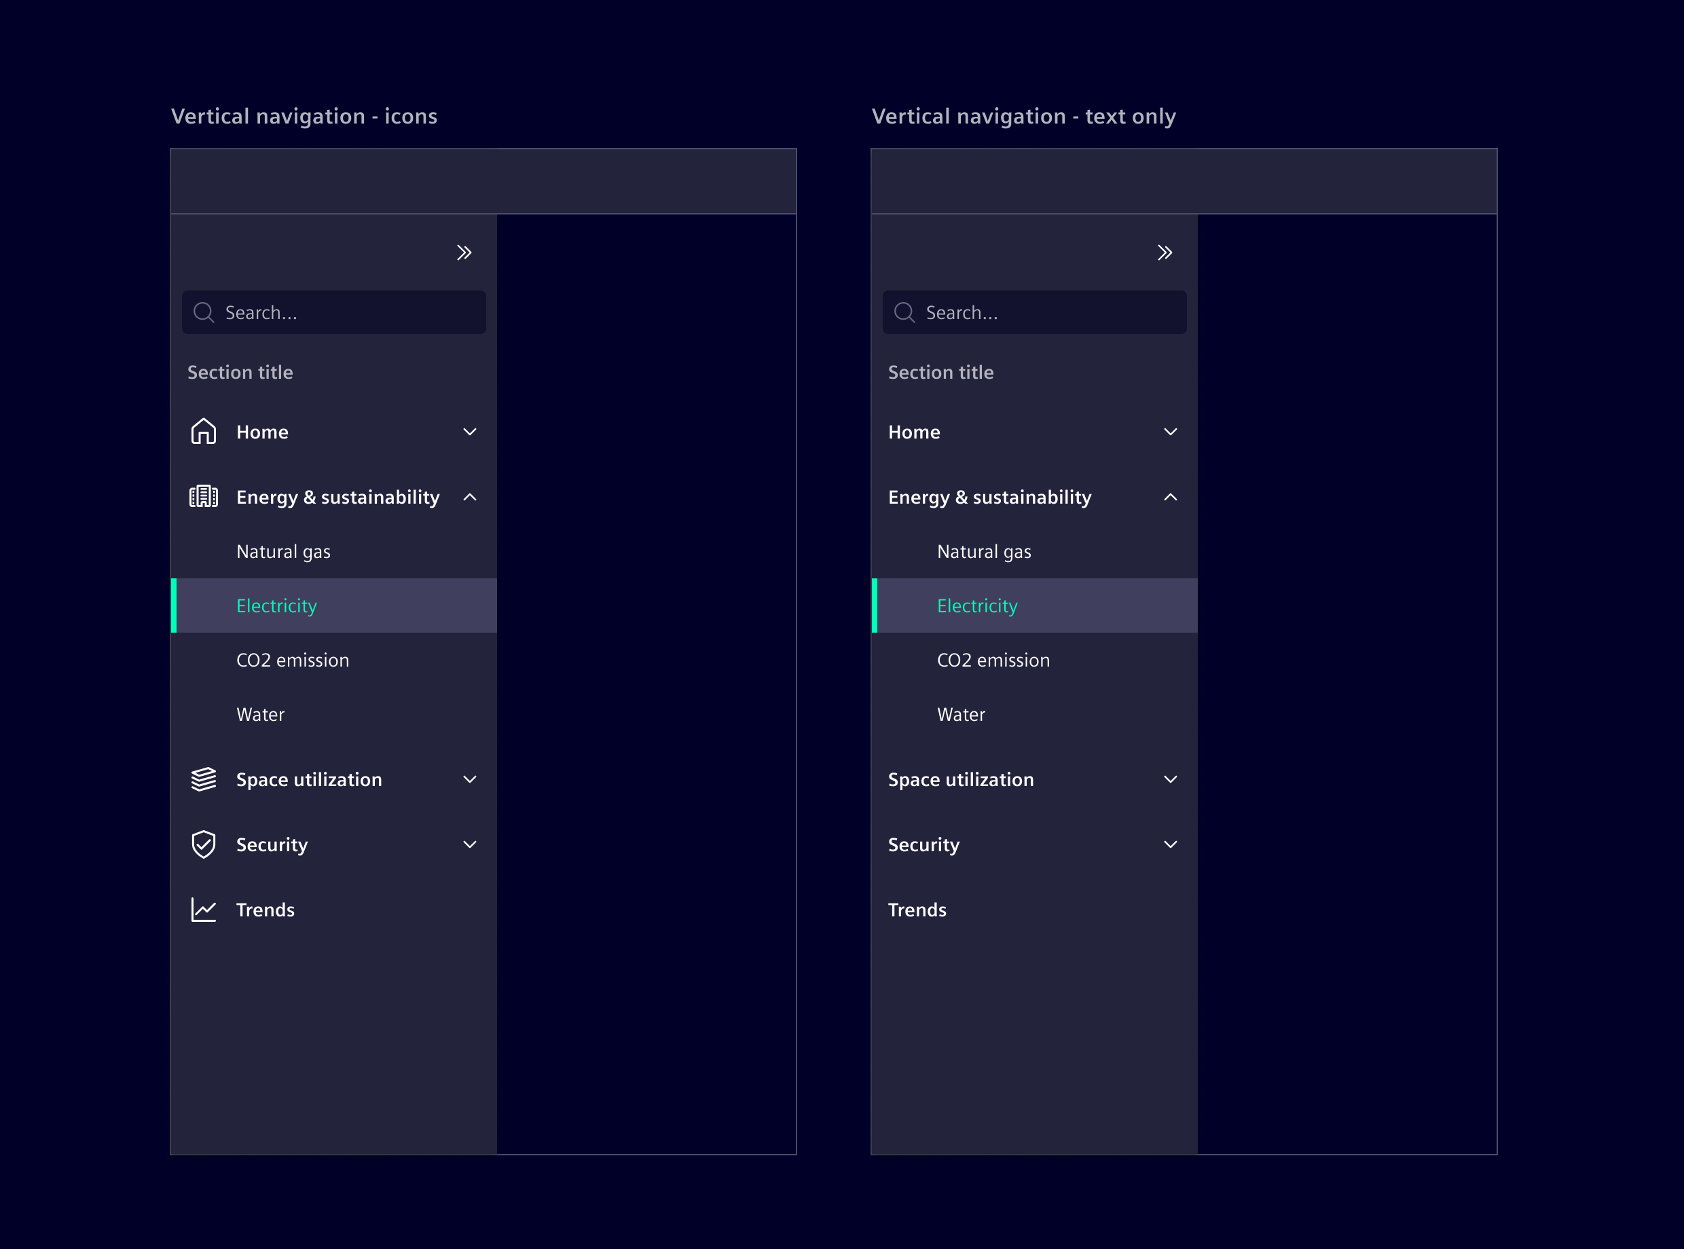Expand the Security section in the icons navigation
Screen dimensions: 1684x1249
pyautogui.click(x=470, y=844)
